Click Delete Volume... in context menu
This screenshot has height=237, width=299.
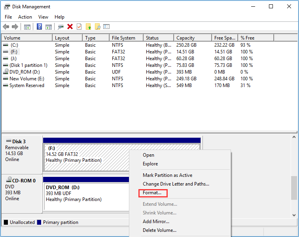(x=159, y=230)
